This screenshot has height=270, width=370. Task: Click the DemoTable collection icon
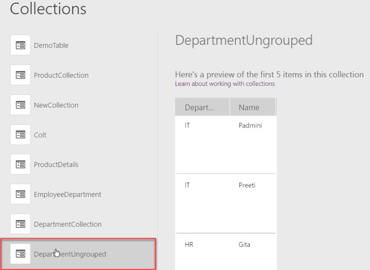tap(20, 45)
